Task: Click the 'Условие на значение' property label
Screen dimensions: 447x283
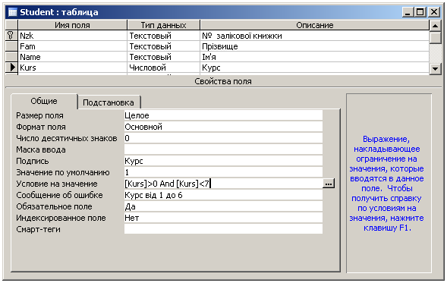Action: (x=57, y=184)
